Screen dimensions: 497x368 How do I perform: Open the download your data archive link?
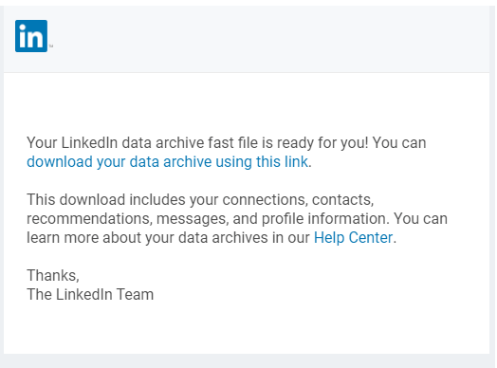(x=167, y=161)
